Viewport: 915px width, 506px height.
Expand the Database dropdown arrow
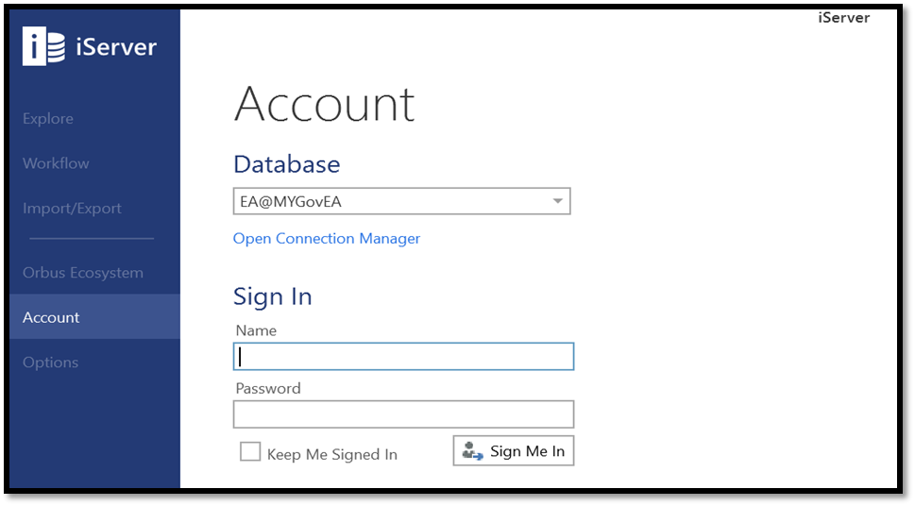(x=557, y=201)
